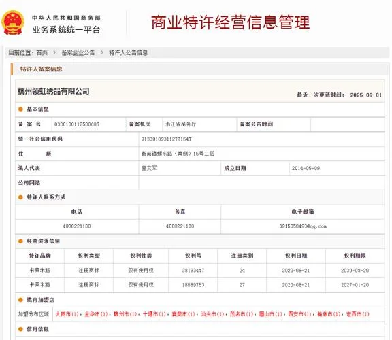Click the 业务系统统一平台 platform title
This screenshot has height=340, width=392.
(x=67, y=30)
